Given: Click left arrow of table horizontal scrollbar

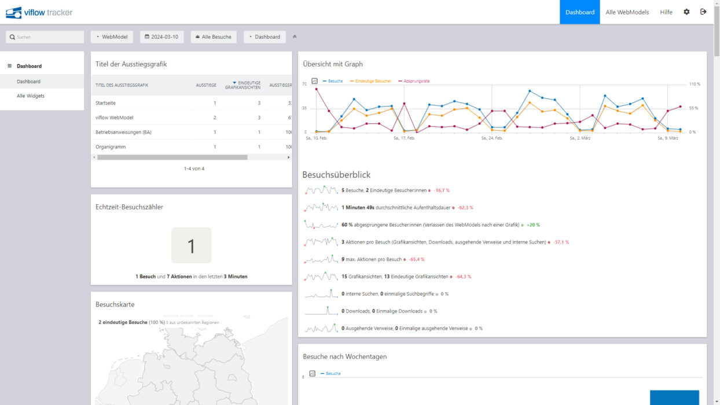Looking at the screenshot, I should pyautogui.click(x=94, y=157).
